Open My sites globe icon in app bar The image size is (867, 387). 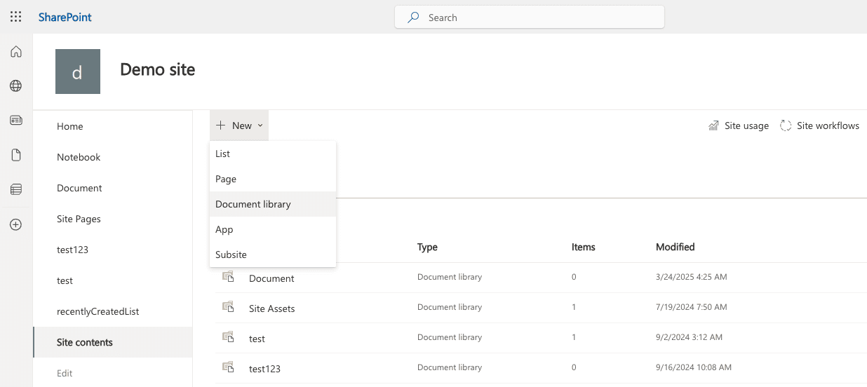tap(15, 86)
